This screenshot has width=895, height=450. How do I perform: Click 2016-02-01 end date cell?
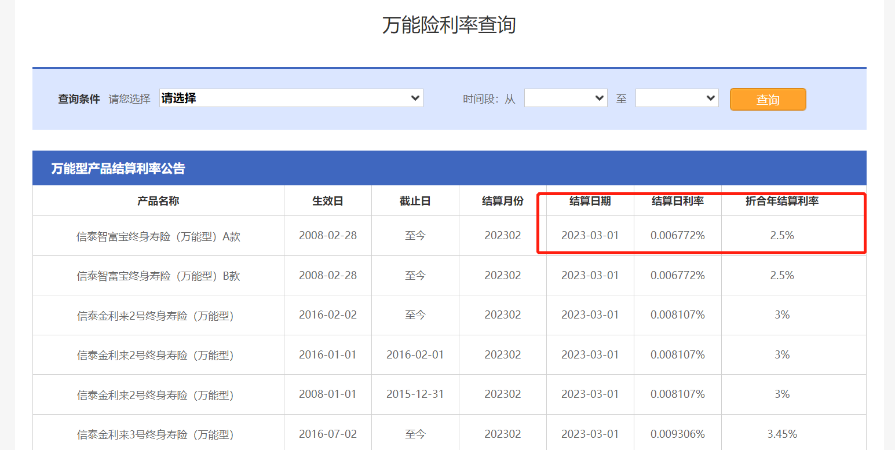coord(415,354)
